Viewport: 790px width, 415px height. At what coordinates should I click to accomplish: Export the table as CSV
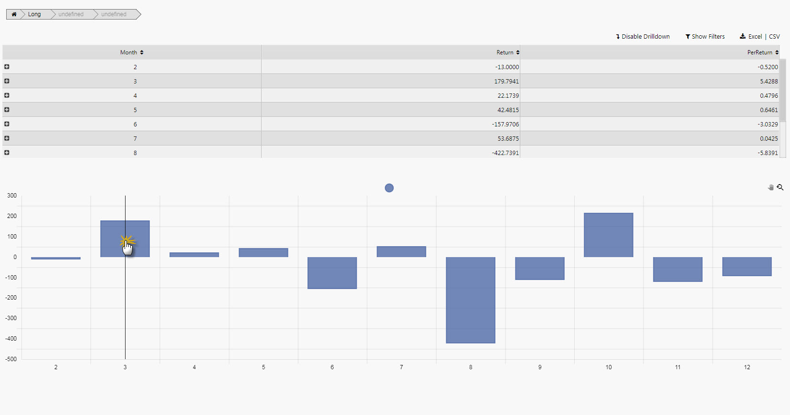pyautogui.click(x=774, y=37)
